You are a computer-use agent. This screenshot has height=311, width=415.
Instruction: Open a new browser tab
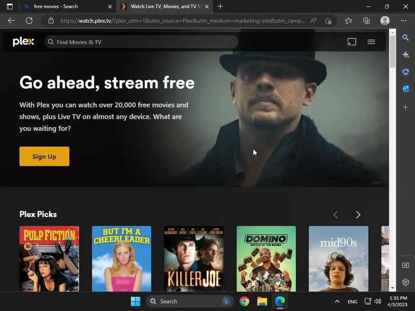[220, 6]
